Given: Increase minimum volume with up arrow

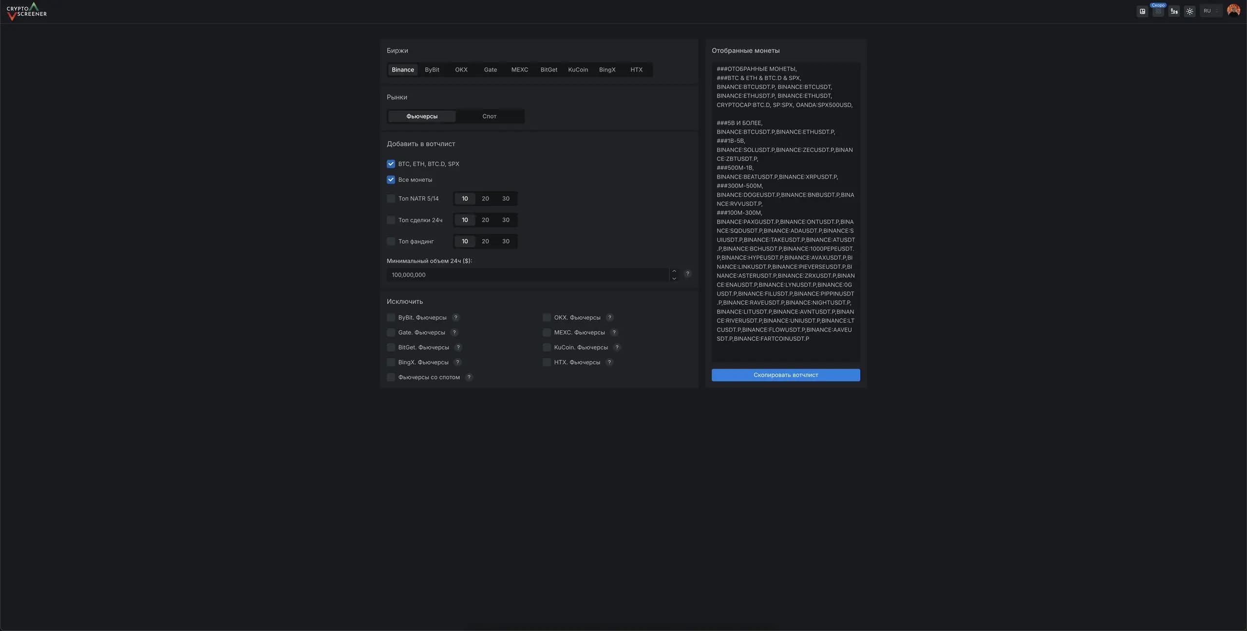Looking at the screenshot, I should pyautogui.click(x=674, y=271).
